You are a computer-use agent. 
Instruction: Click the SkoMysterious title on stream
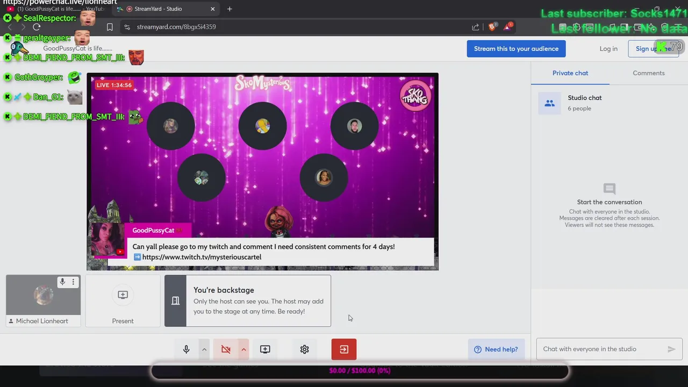coord(263,84)
